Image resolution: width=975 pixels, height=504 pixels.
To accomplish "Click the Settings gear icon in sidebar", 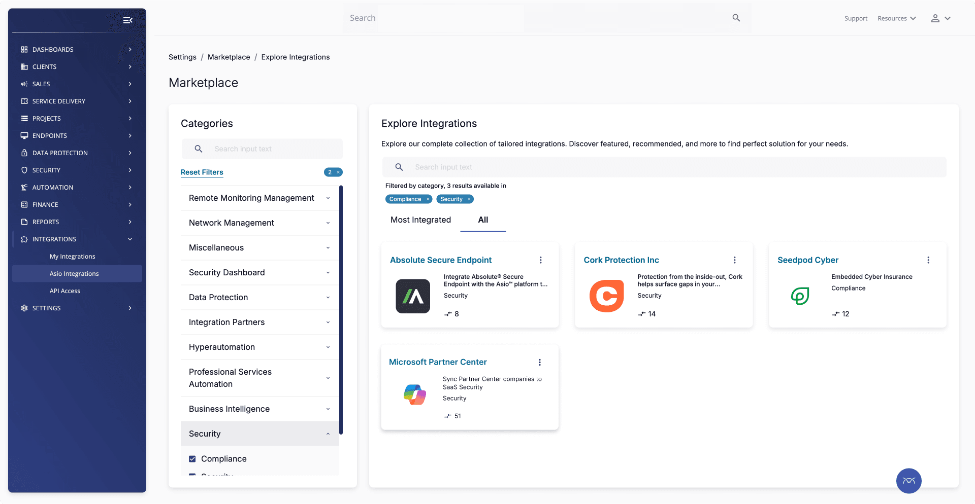I will (24, 308).
